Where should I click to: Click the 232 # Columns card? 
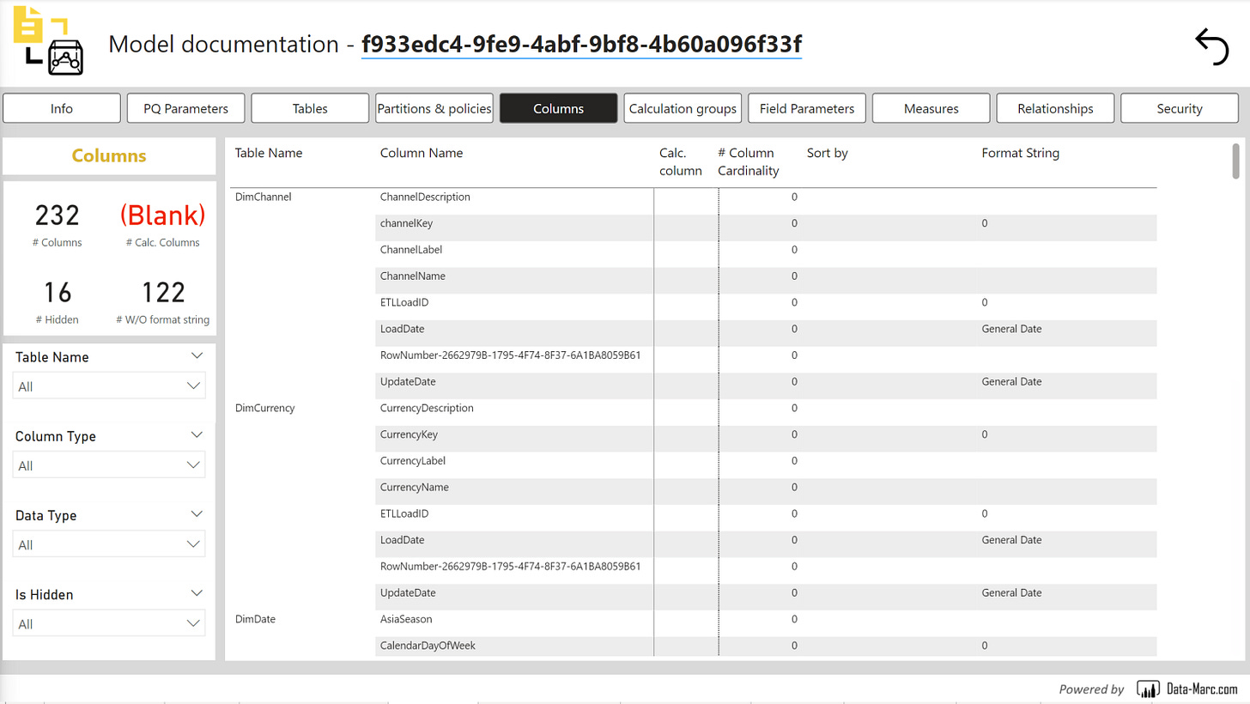pyautogui.click(x=58, y=225)
